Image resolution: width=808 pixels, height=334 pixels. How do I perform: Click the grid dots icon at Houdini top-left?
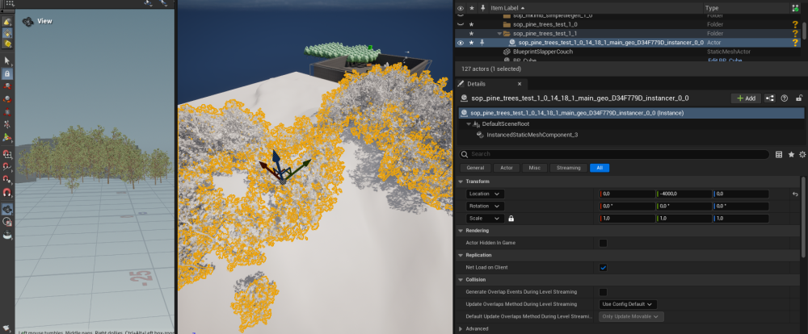(x=9, y=3)
